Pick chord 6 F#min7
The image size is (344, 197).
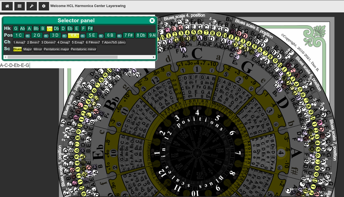pyautogui.click(x=93, y=42)
